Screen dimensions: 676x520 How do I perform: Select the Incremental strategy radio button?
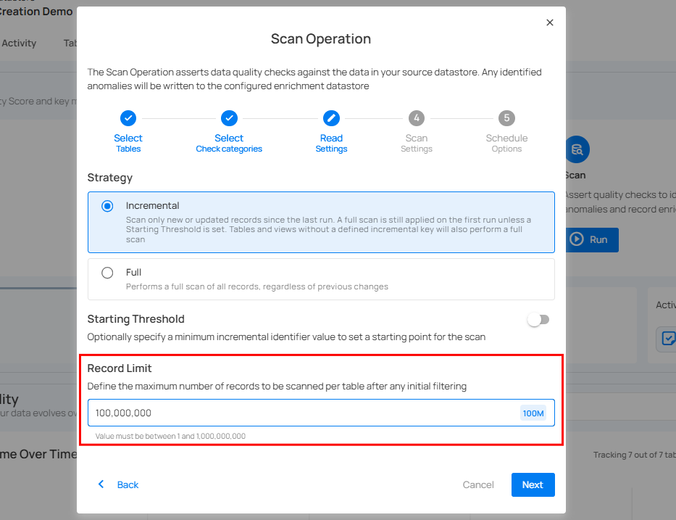(107, 206)
